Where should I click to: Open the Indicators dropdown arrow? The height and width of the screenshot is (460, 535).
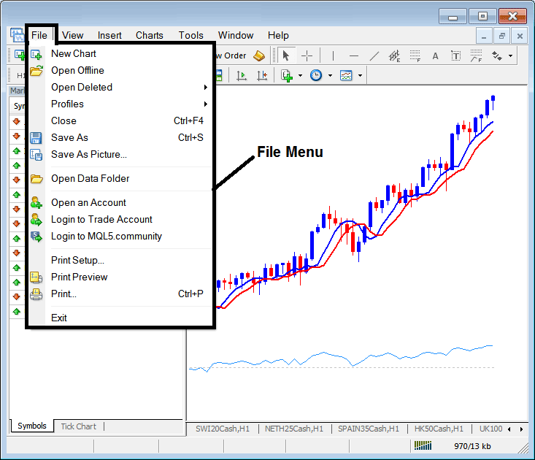300,75
